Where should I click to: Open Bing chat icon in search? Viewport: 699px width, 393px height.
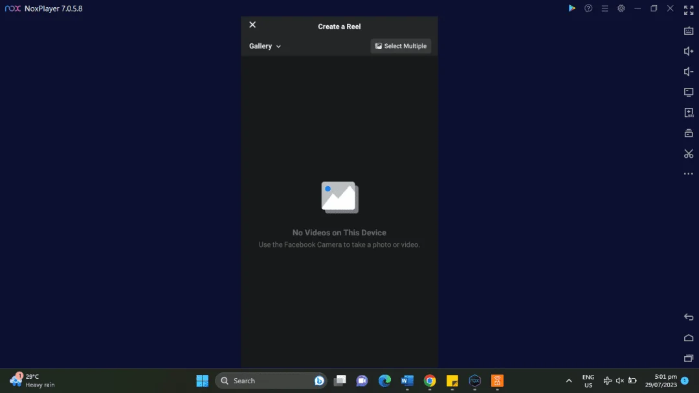(319, 381)
